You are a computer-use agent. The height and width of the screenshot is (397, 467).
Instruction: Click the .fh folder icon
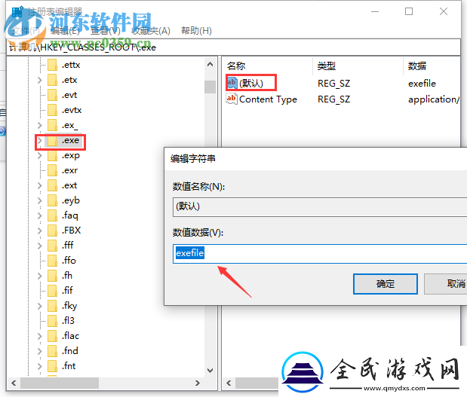[x=52, y=276]
